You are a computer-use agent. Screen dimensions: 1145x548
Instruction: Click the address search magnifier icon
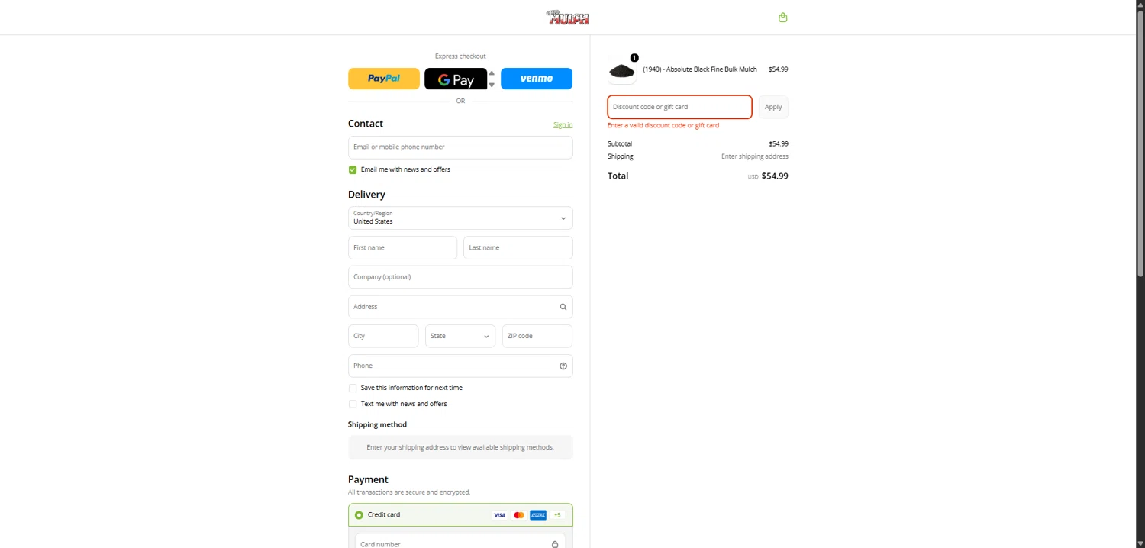coord(563,307)
